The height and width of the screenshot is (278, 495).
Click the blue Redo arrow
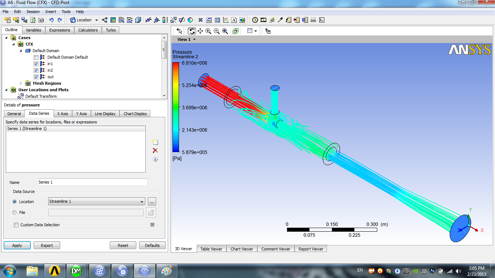click(x=60, y=20)
